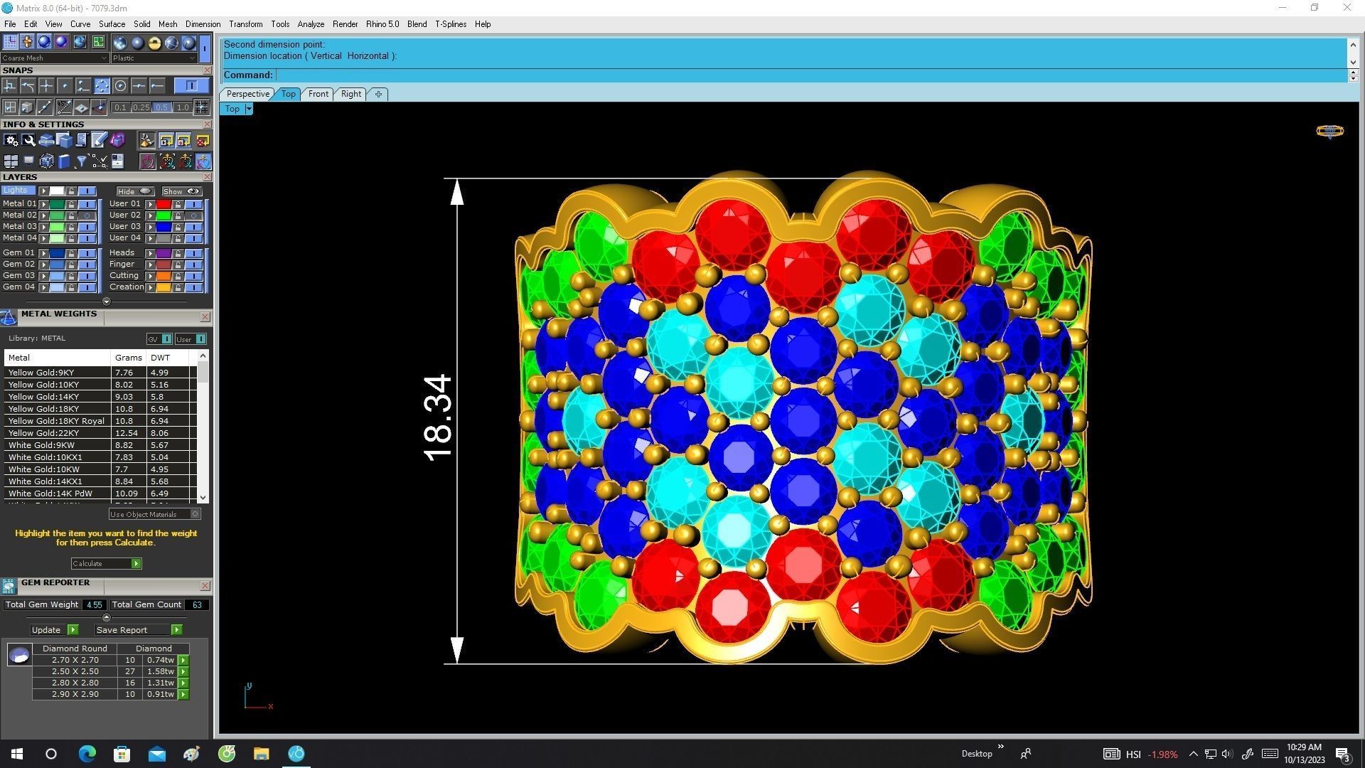The height and width of the screenshot is (768, 1365).
Task: Open the T-Splines menu
Action: coord(450,24)
